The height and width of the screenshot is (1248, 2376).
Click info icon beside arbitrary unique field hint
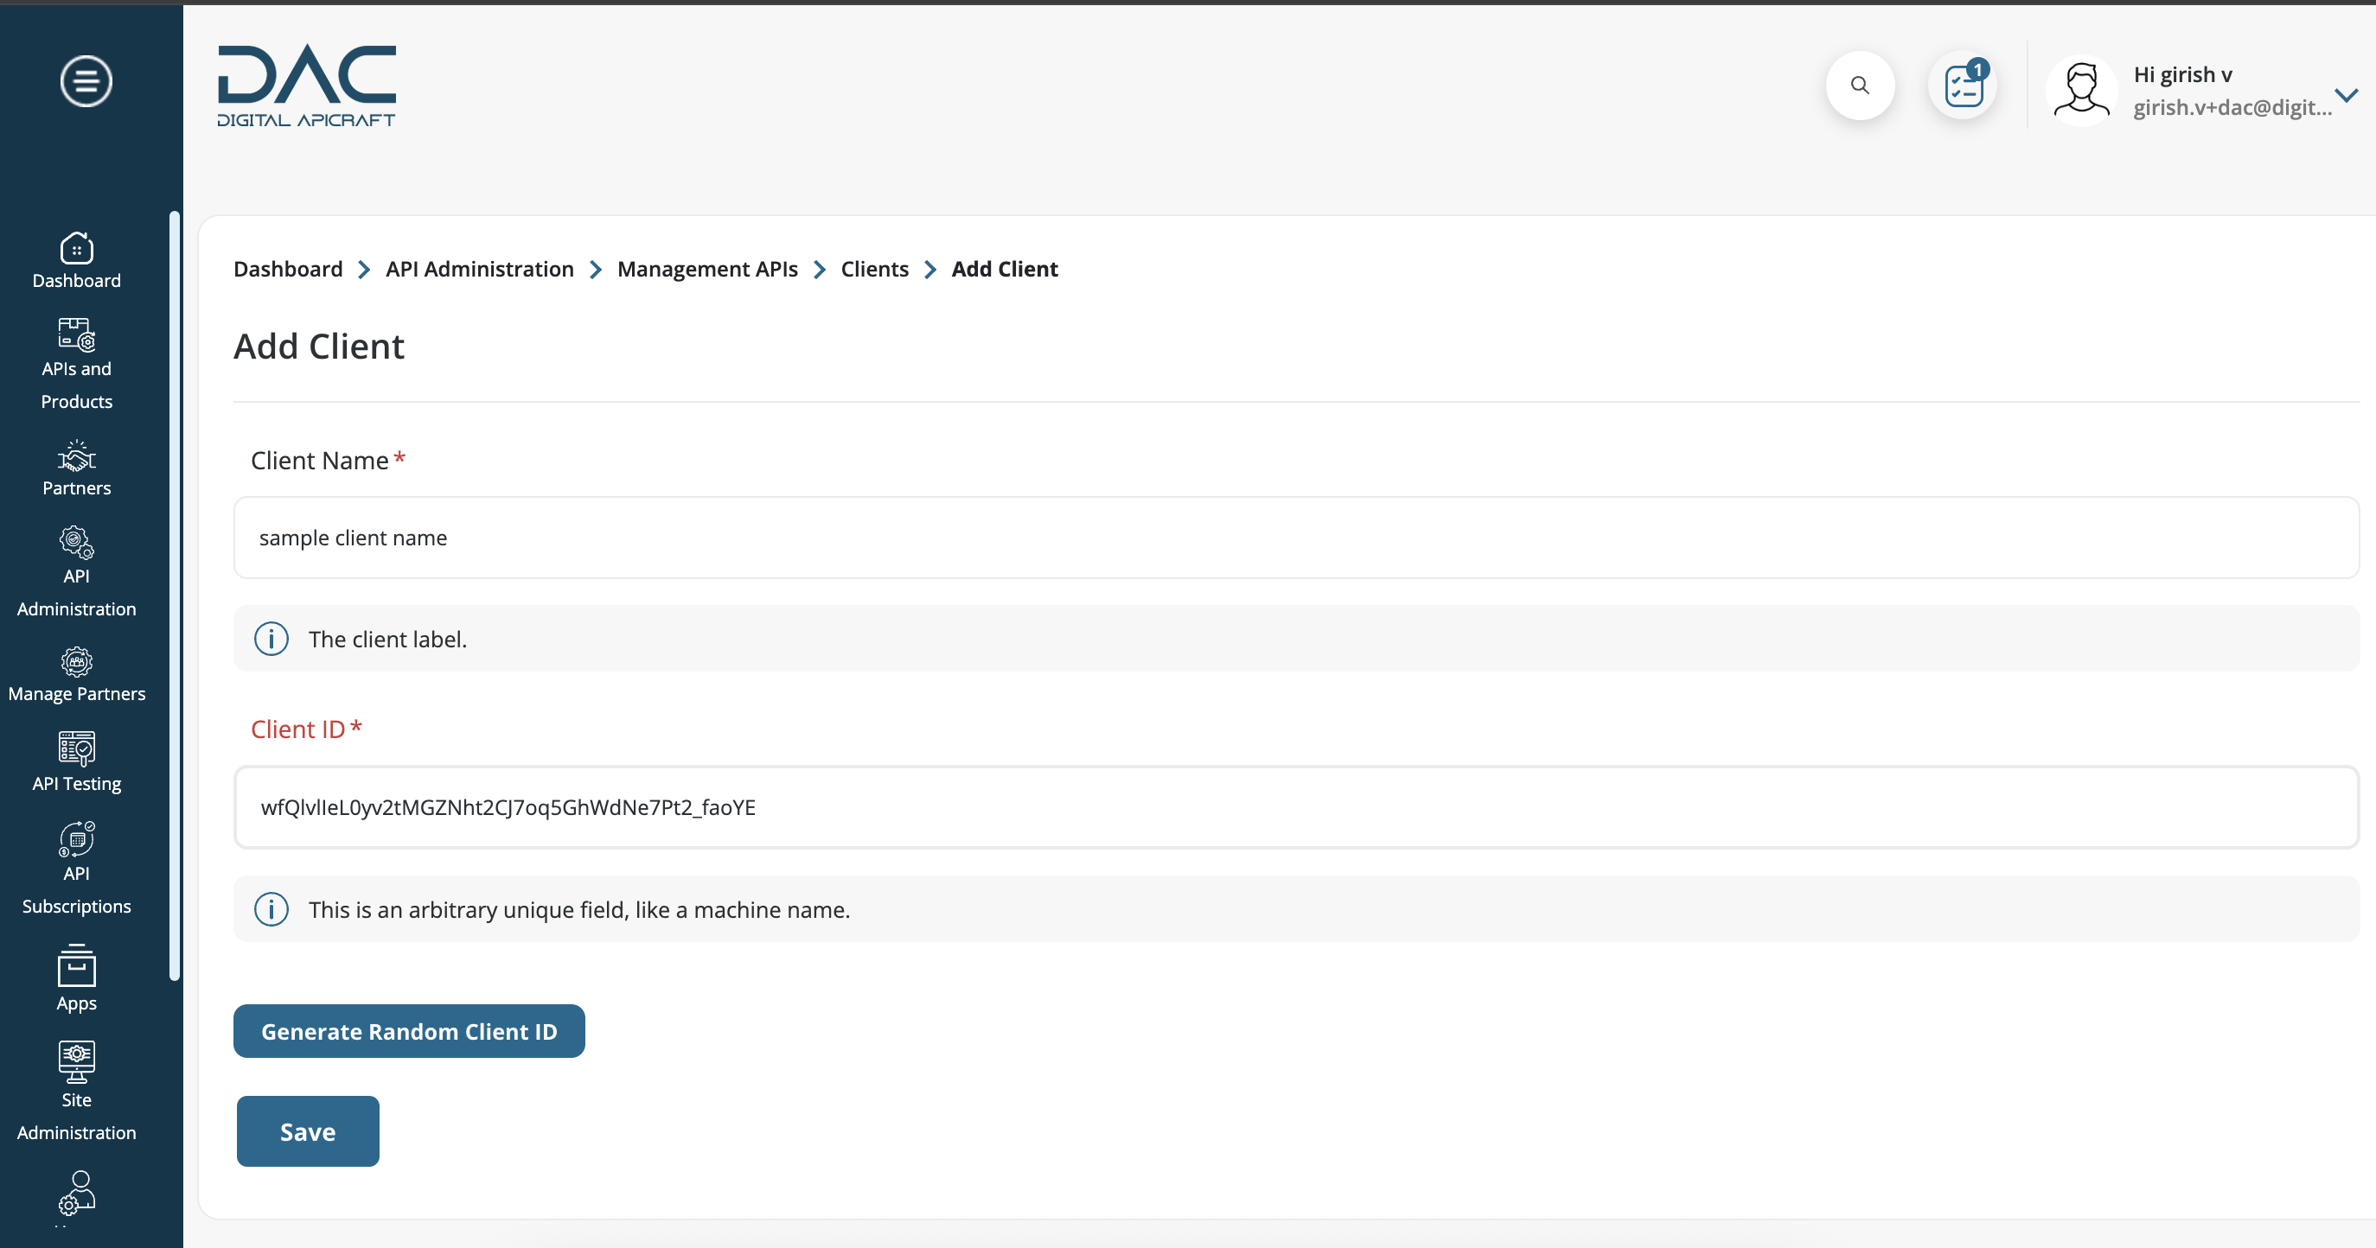coord(271,910)
